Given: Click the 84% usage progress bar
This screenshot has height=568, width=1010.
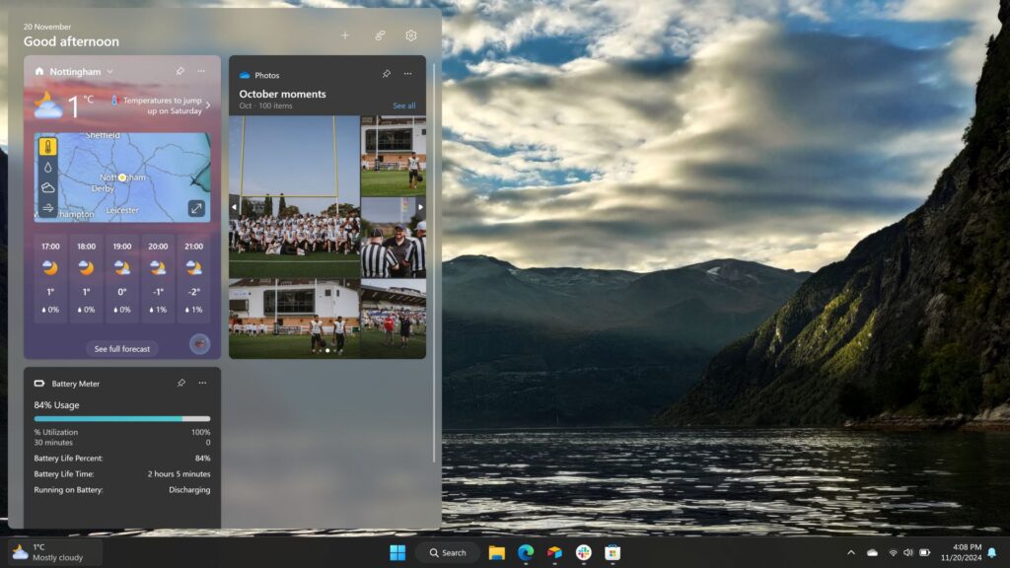Looking at the screenshot, I should [121, 418].
